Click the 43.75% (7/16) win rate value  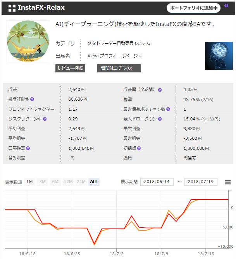point(198,99)
